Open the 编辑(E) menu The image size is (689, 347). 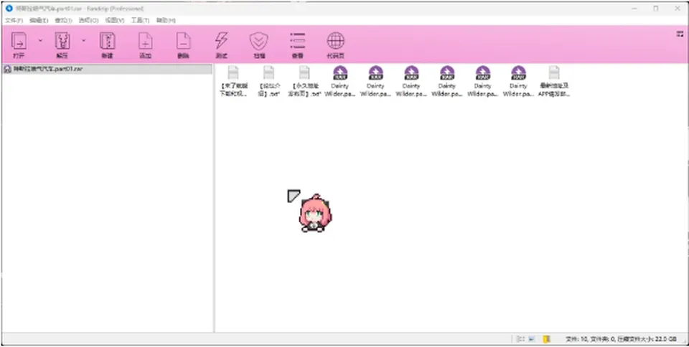39,20
